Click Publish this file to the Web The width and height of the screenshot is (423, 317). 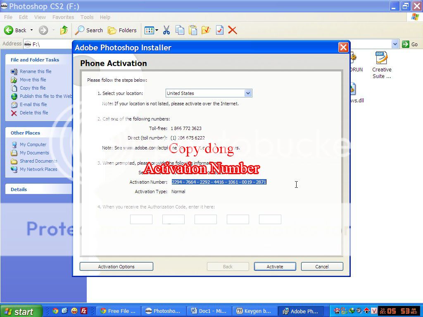pos(46,96)
